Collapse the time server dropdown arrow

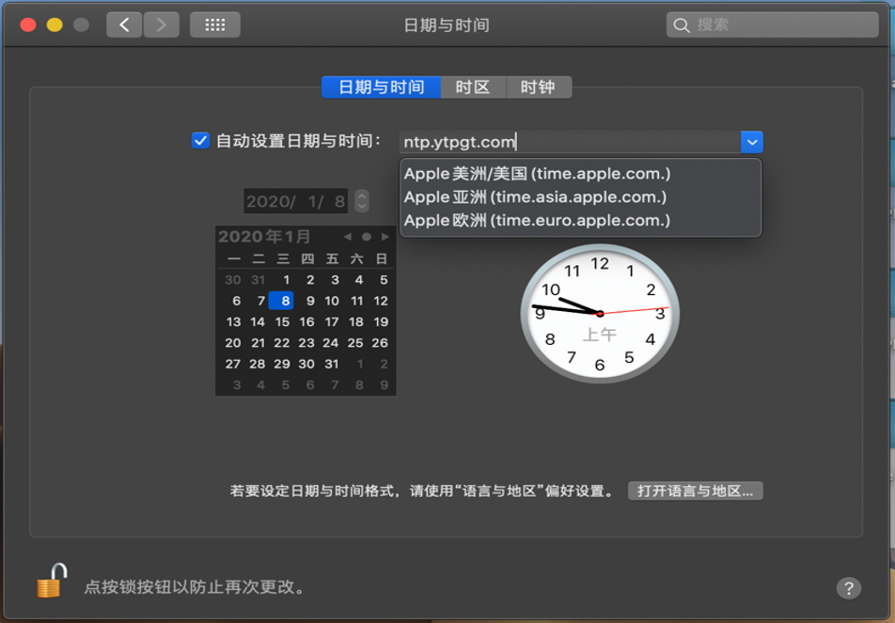[751, 142]
